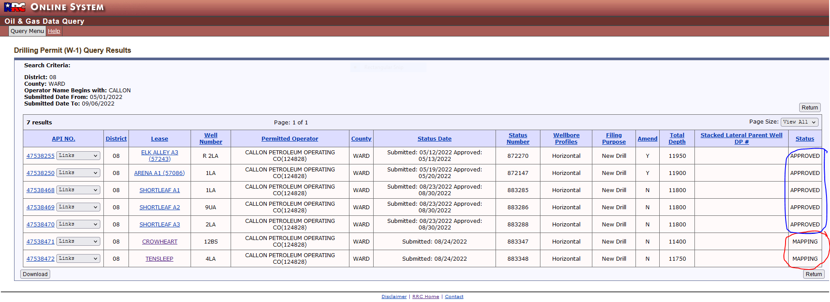830x302 pixels.
Task: Expand Links dropdown for API 47538250
Action: [78, 173]
